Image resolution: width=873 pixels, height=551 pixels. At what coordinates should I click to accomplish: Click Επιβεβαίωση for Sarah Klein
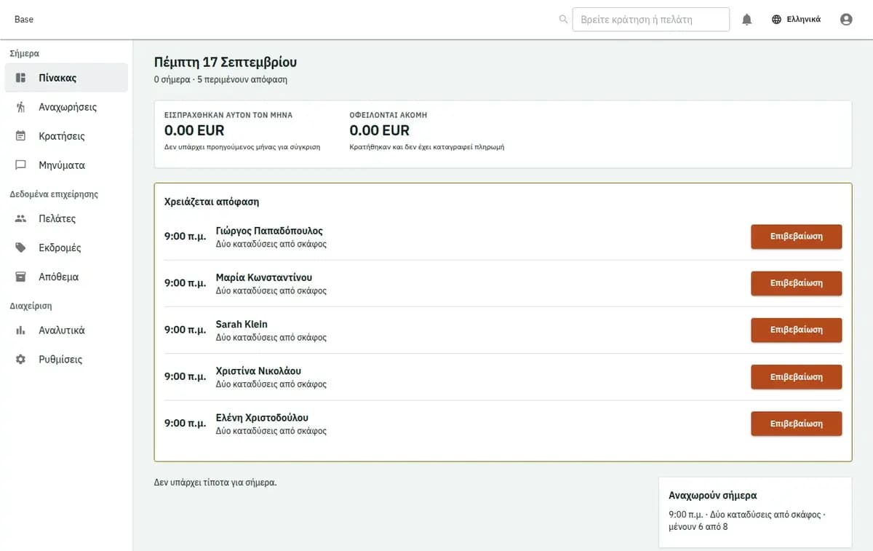(x=796, y=330)
